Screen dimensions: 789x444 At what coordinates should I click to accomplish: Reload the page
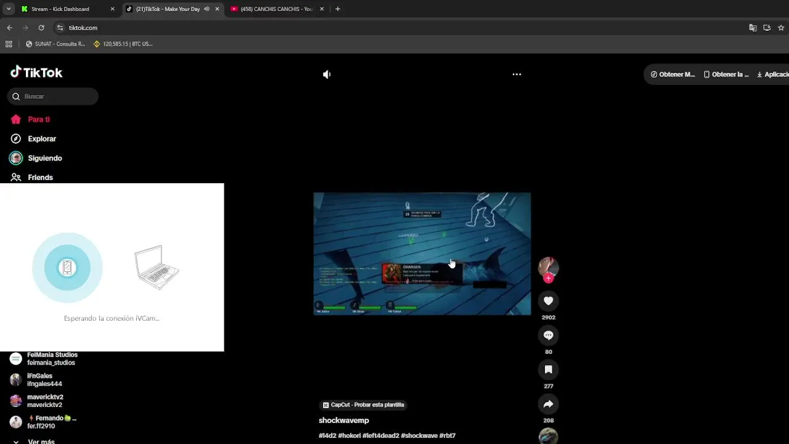click(41, 28)
